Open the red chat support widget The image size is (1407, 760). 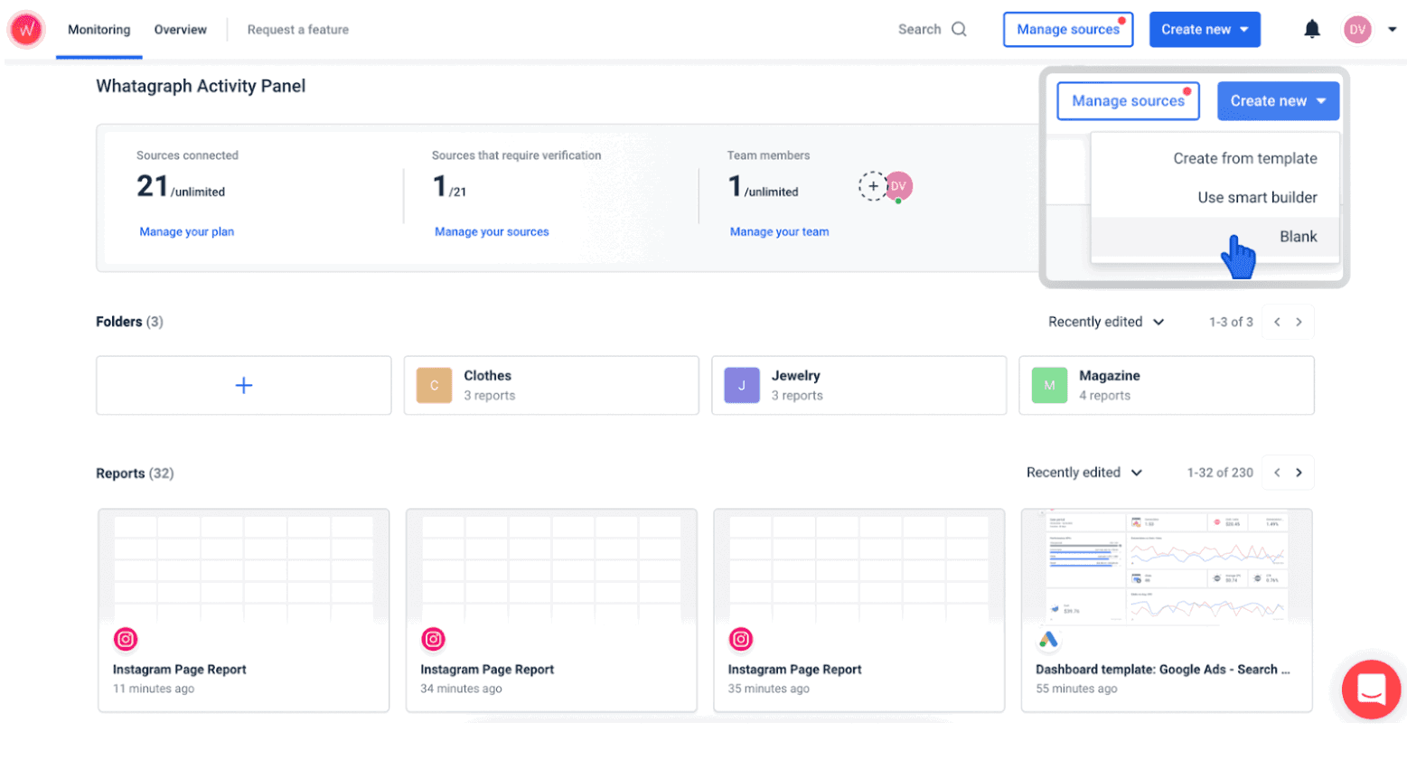click(1371, 690)
